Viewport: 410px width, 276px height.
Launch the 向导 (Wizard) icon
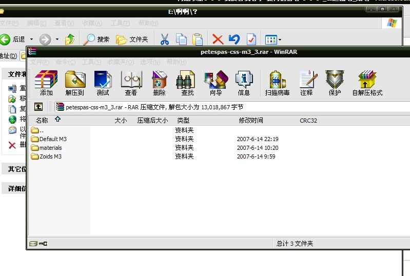[x=216, y=83]
